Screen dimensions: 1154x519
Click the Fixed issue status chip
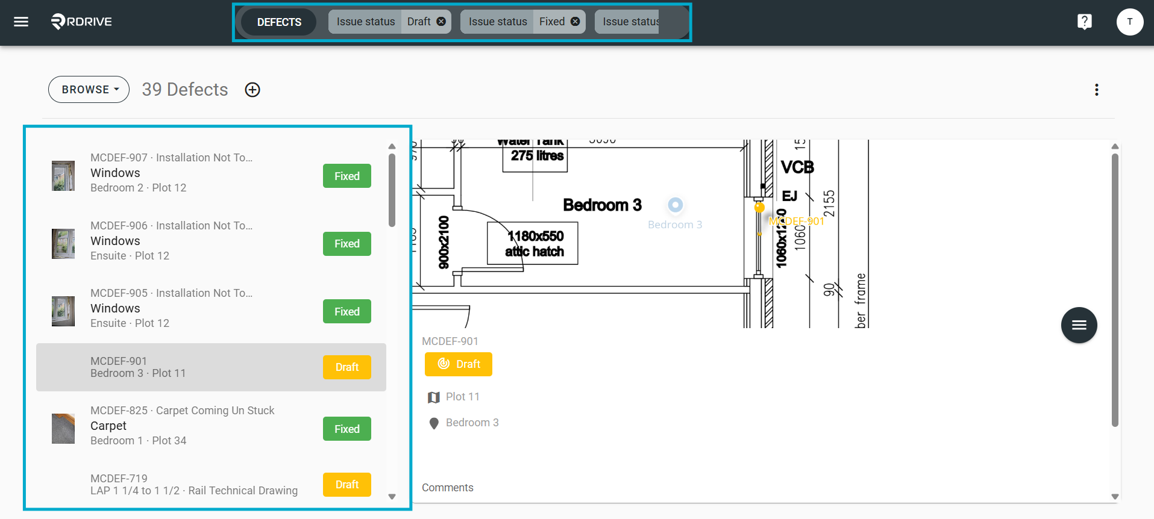[523, 22]
